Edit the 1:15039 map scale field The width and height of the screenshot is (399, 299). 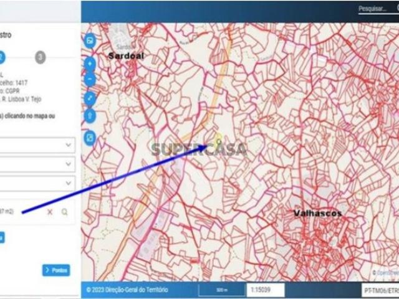pyautogui.click(x=266, y=290)
